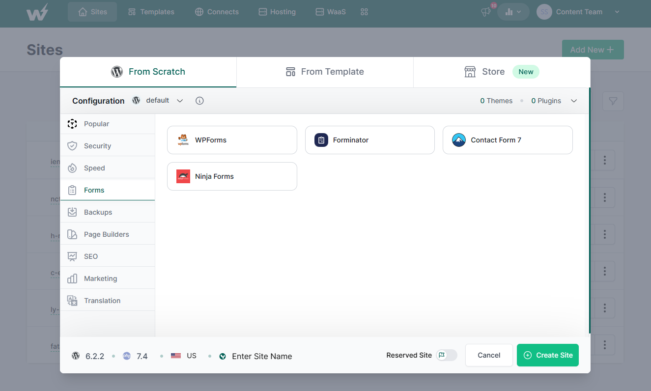Click the Enter Site Name field
Image resolution: width=651 pixels, height=391 pixels.
point(262,356)
